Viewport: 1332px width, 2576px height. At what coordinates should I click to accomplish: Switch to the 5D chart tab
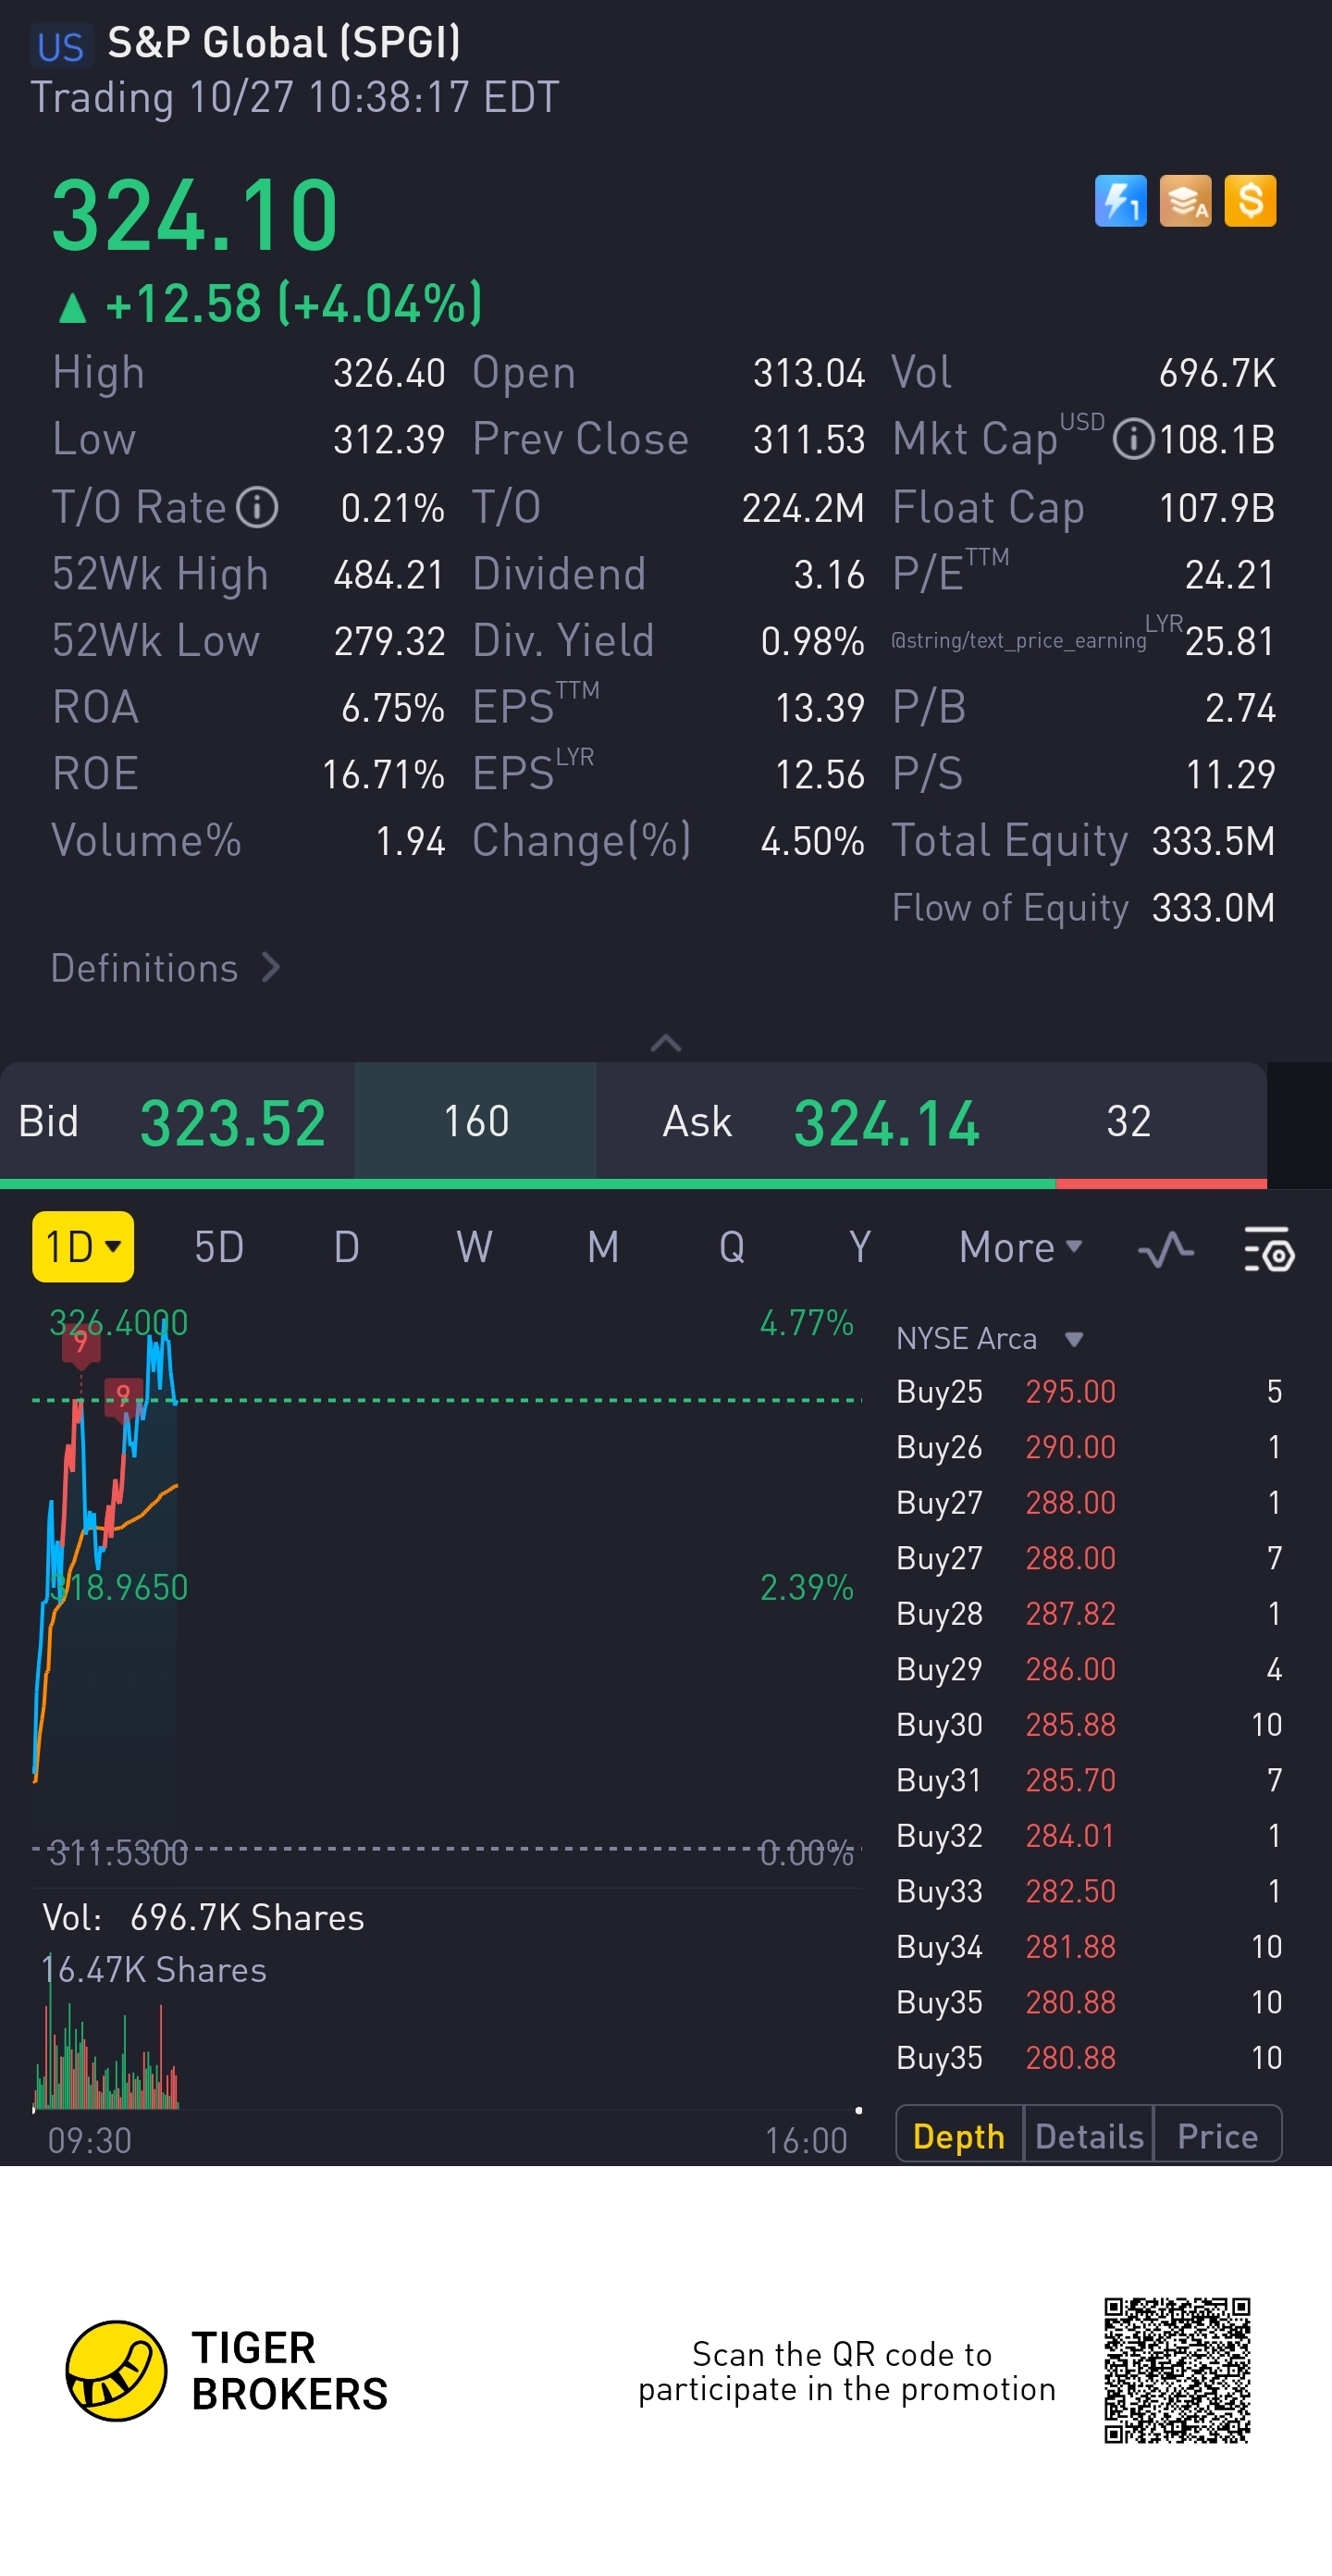[219, 1247]
